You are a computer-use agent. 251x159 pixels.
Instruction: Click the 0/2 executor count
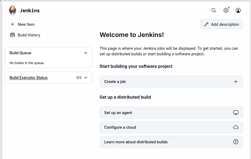(79, 78)
